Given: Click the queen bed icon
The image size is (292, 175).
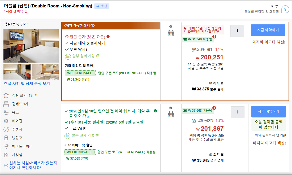Looking at the screenshot, I should tap(6, 104).
